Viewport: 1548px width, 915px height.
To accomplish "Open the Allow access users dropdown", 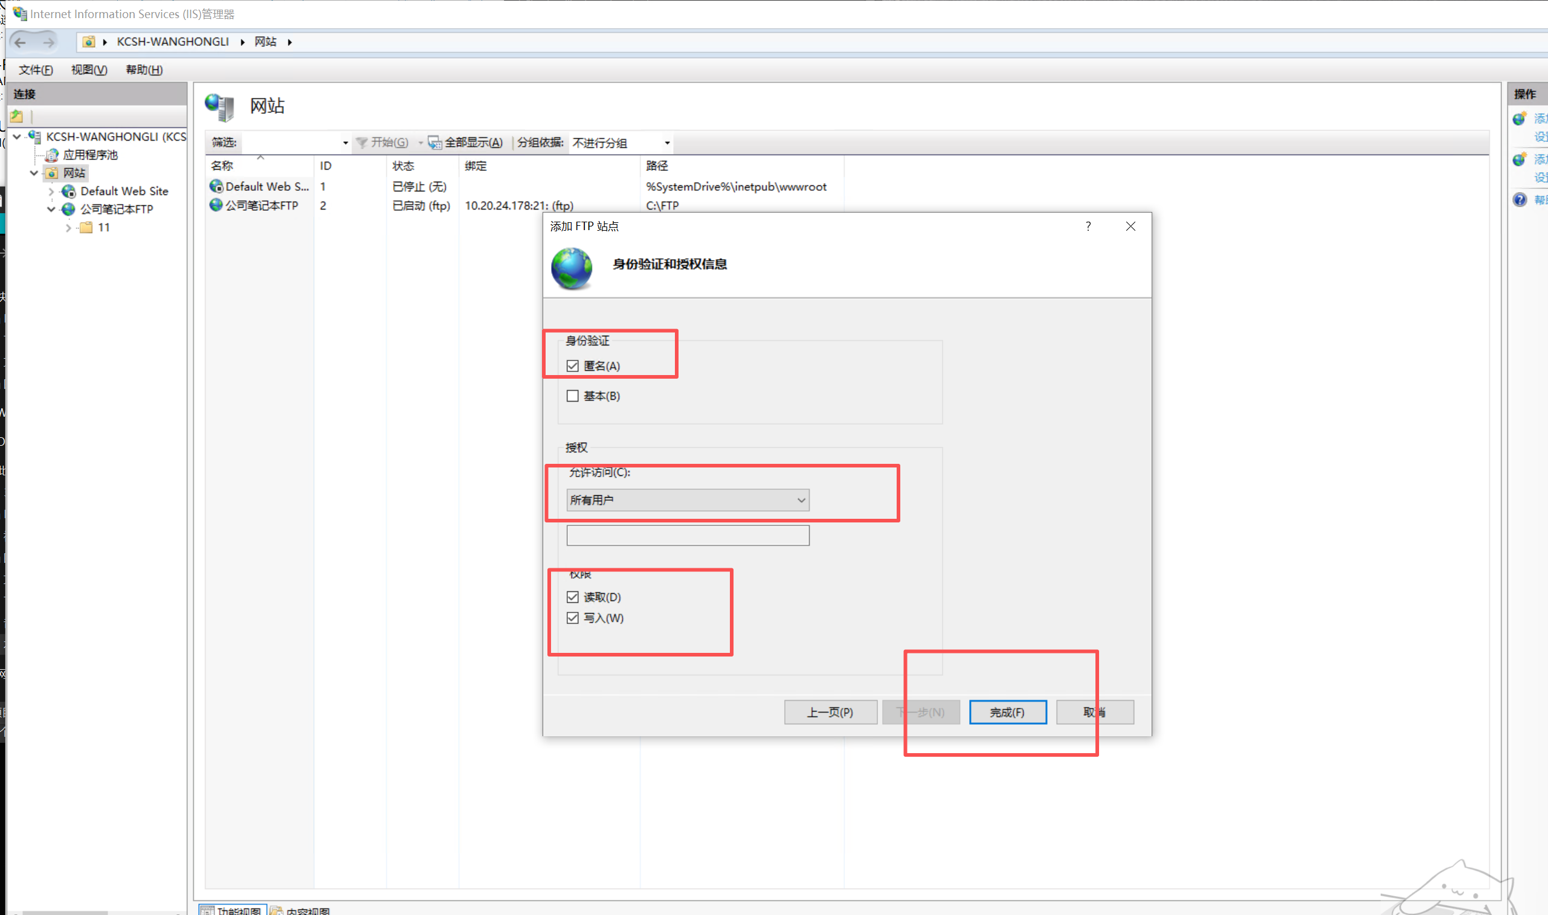I will click(x=687, y=500).
